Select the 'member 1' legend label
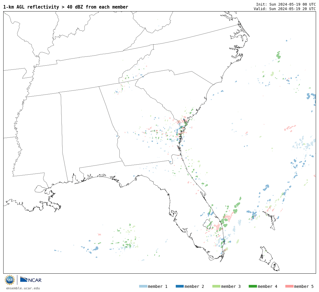The image size is (319, 292). [158, 286]
